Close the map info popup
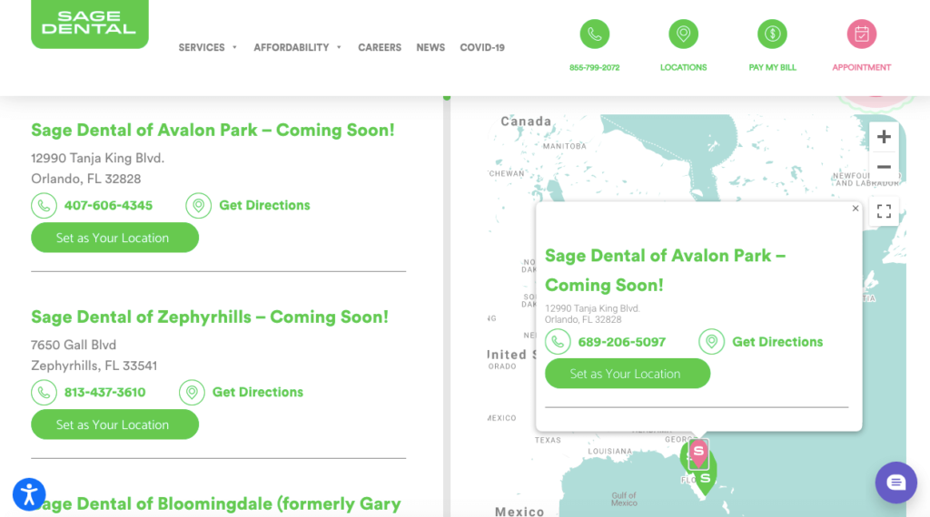 pos(856,209)
